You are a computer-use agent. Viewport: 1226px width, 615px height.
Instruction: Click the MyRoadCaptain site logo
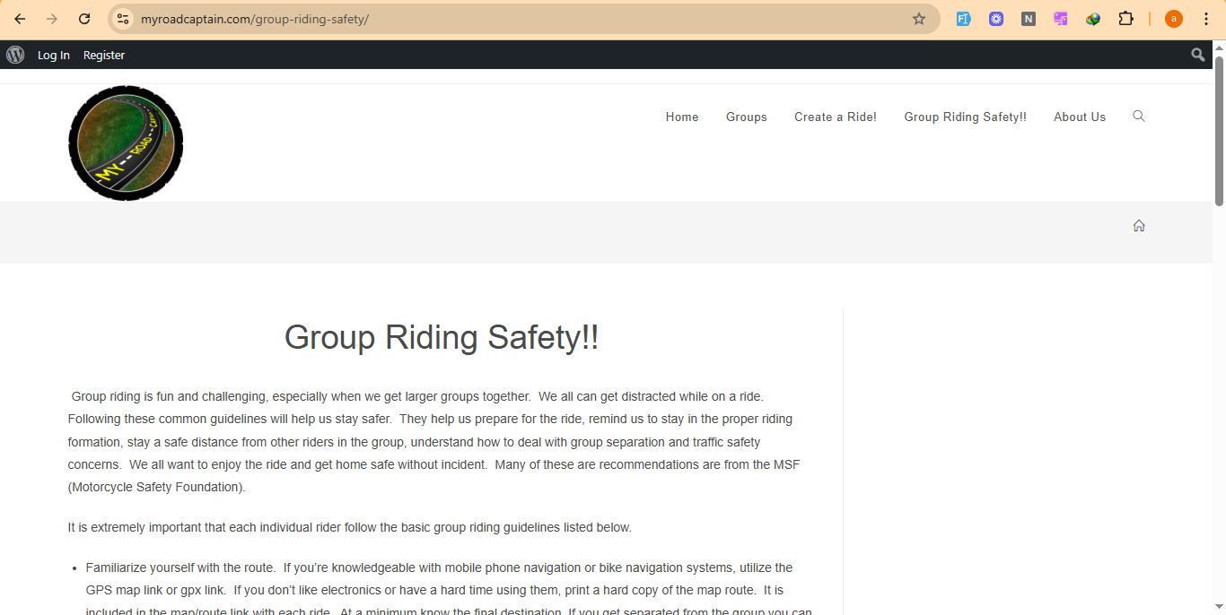(x=126, y=143)
